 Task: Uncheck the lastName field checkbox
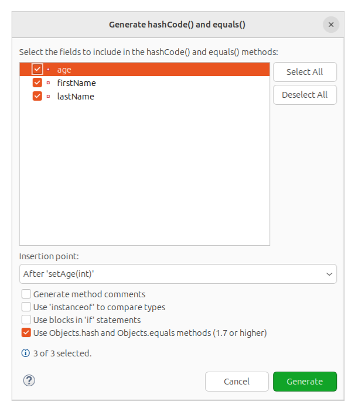point(37,97)
